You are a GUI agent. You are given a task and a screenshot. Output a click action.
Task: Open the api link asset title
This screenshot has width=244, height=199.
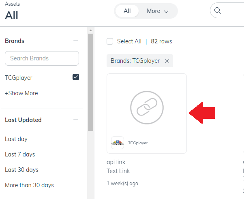point(116,162)
